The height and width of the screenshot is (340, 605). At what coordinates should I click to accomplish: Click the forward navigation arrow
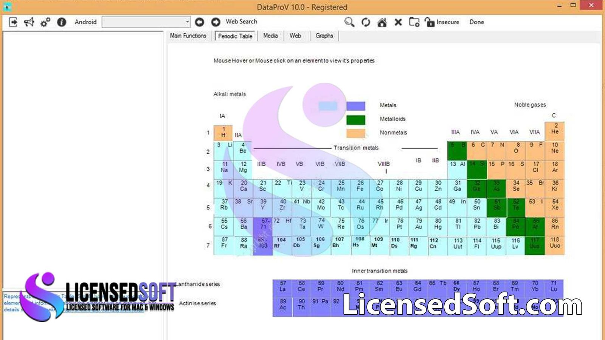pos(215,22)
